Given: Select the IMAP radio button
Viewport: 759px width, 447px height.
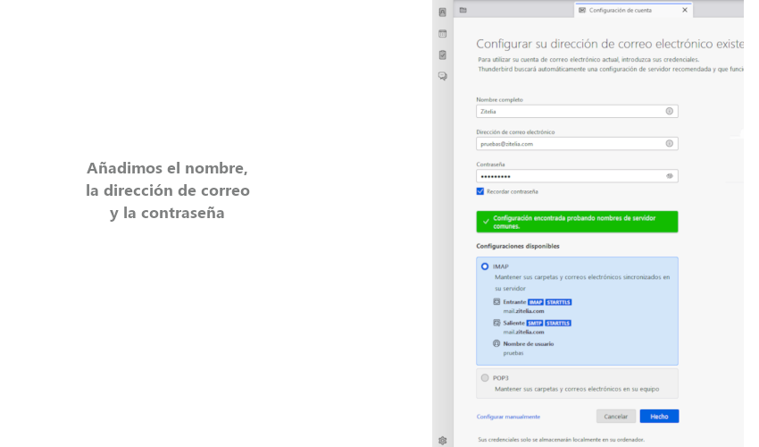Looking at the screenshot, I should (485, 266).
